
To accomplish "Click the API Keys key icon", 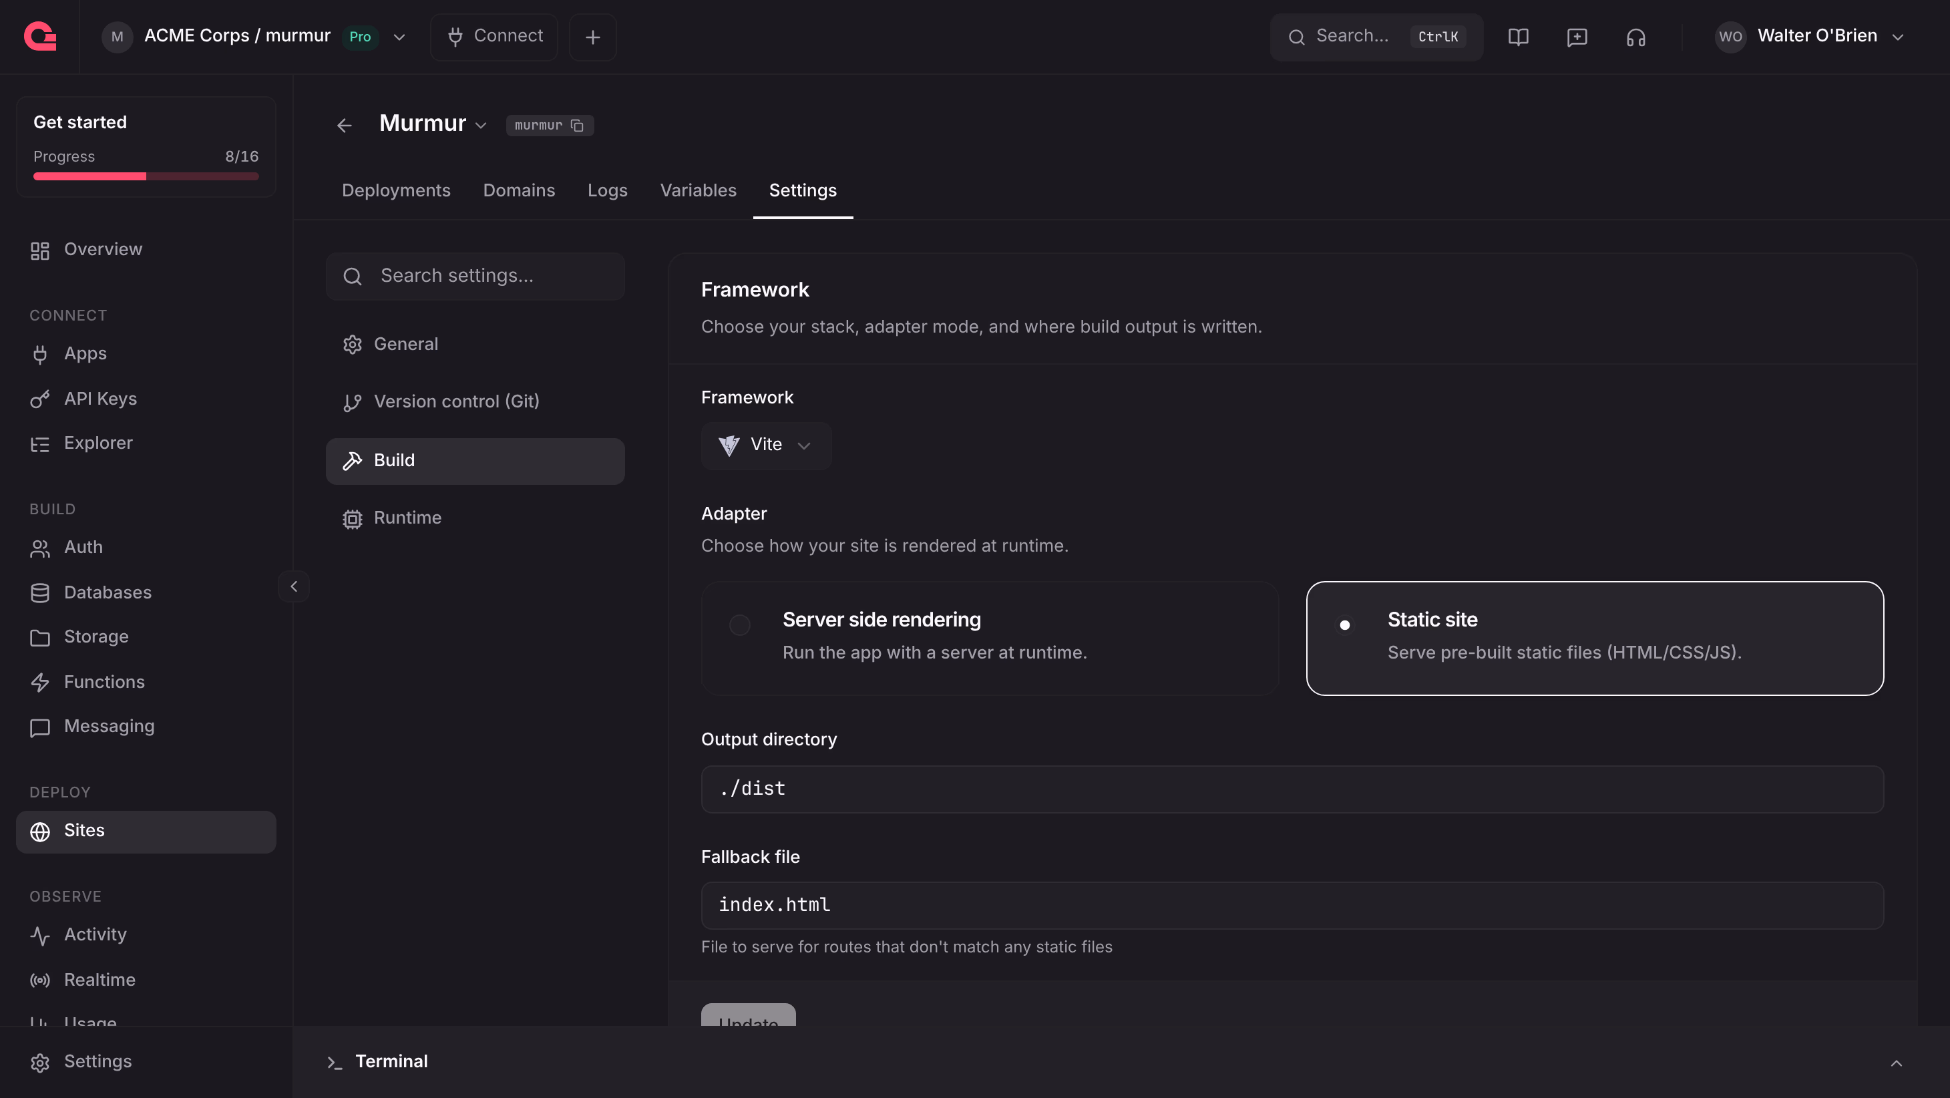I will tap(40, 399).
